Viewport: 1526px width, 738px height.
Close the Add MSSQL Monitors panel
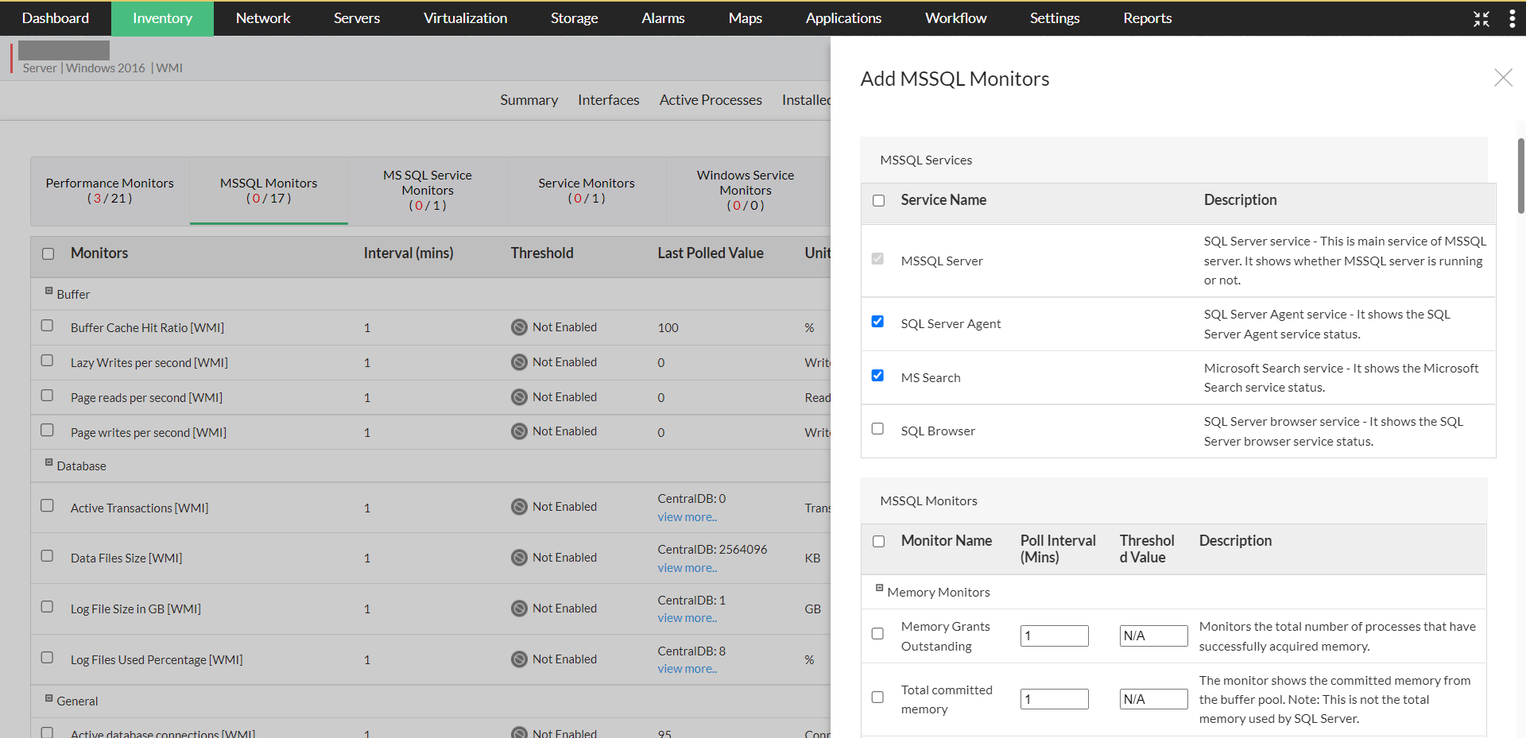1502,78
